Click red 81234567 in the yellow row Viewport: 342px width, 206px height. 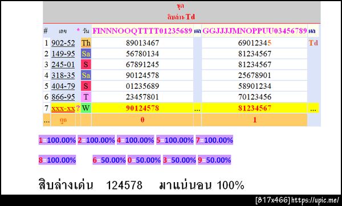click(x=255, y=108)
